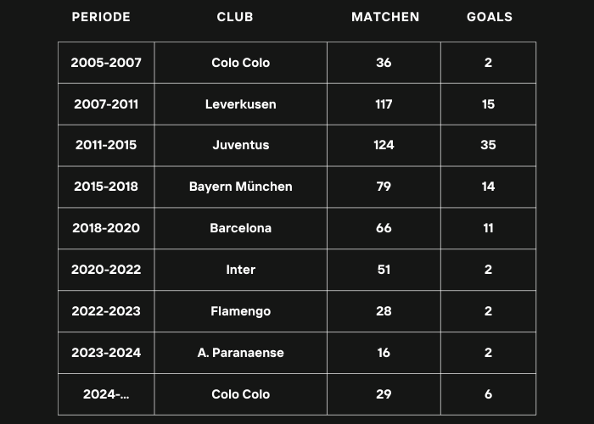Click the 35 goals cell
Viewport: 594px width, 424px height.
[488, 145]
